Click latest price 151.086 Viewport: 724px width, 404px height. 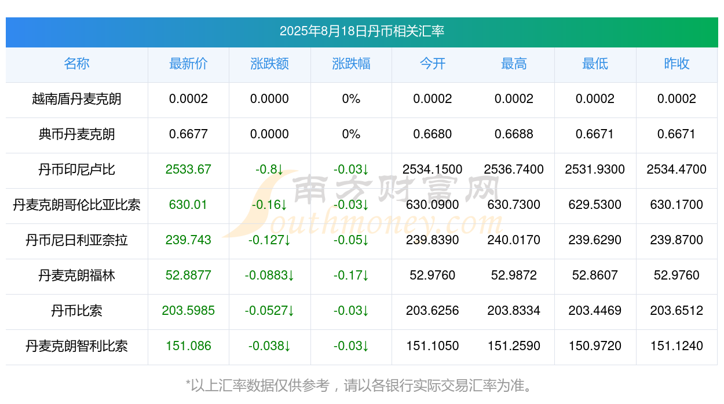click(x=188, y=346)
